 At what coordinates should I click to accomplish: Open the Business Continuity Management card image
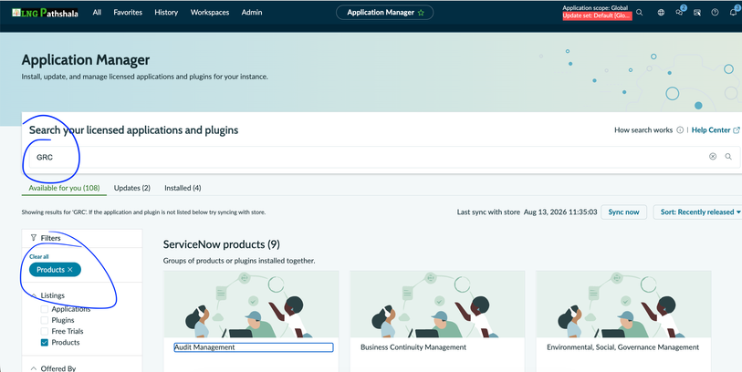(x=437, y=304)
